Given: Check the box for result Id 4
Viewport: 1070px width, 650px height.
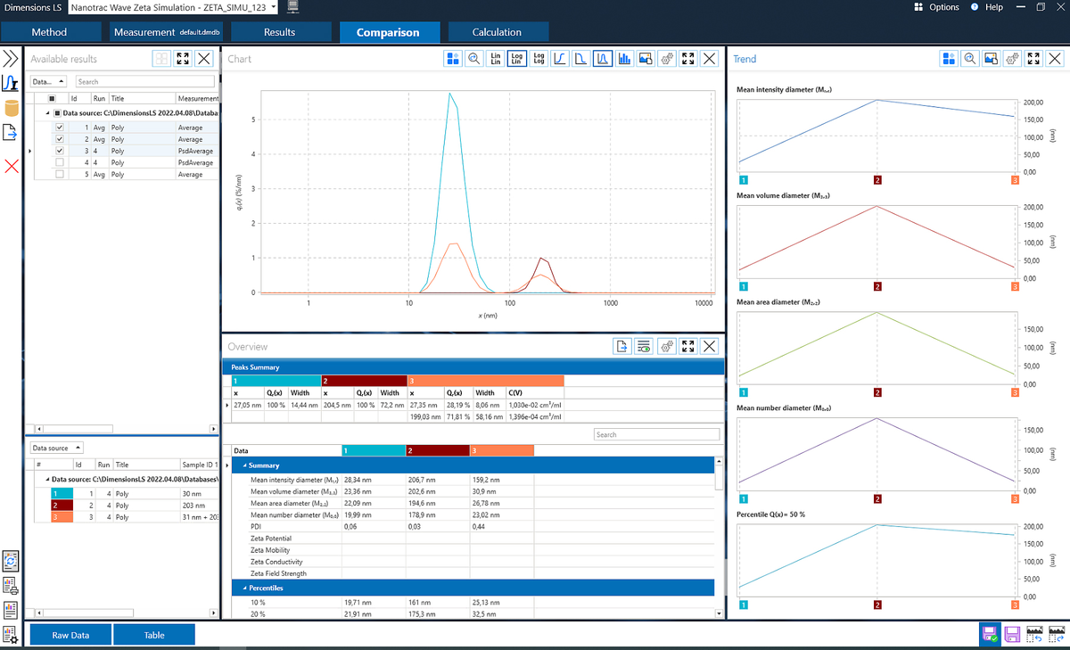Looking at the screenshot, I should [60, 162].
